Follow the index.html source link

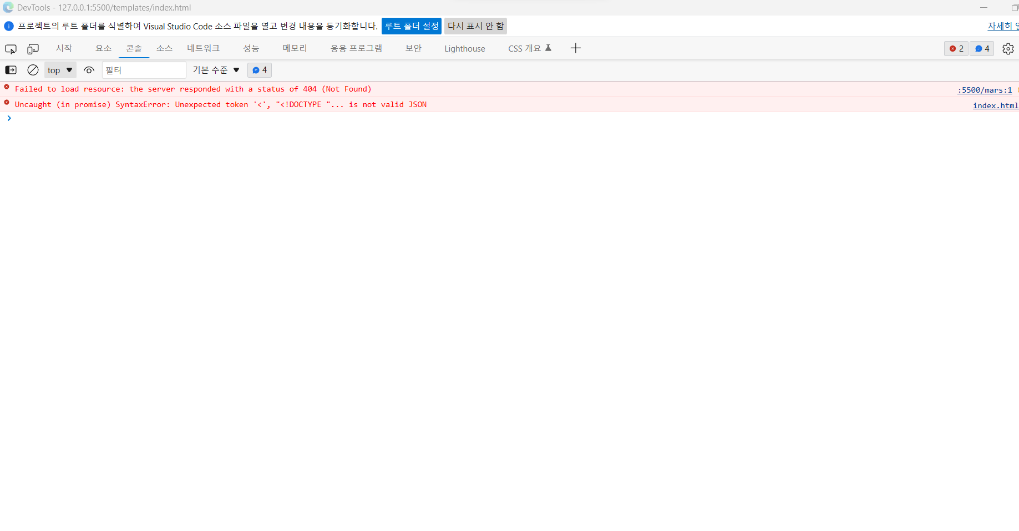pyautogui.click(x=996, y=105)
